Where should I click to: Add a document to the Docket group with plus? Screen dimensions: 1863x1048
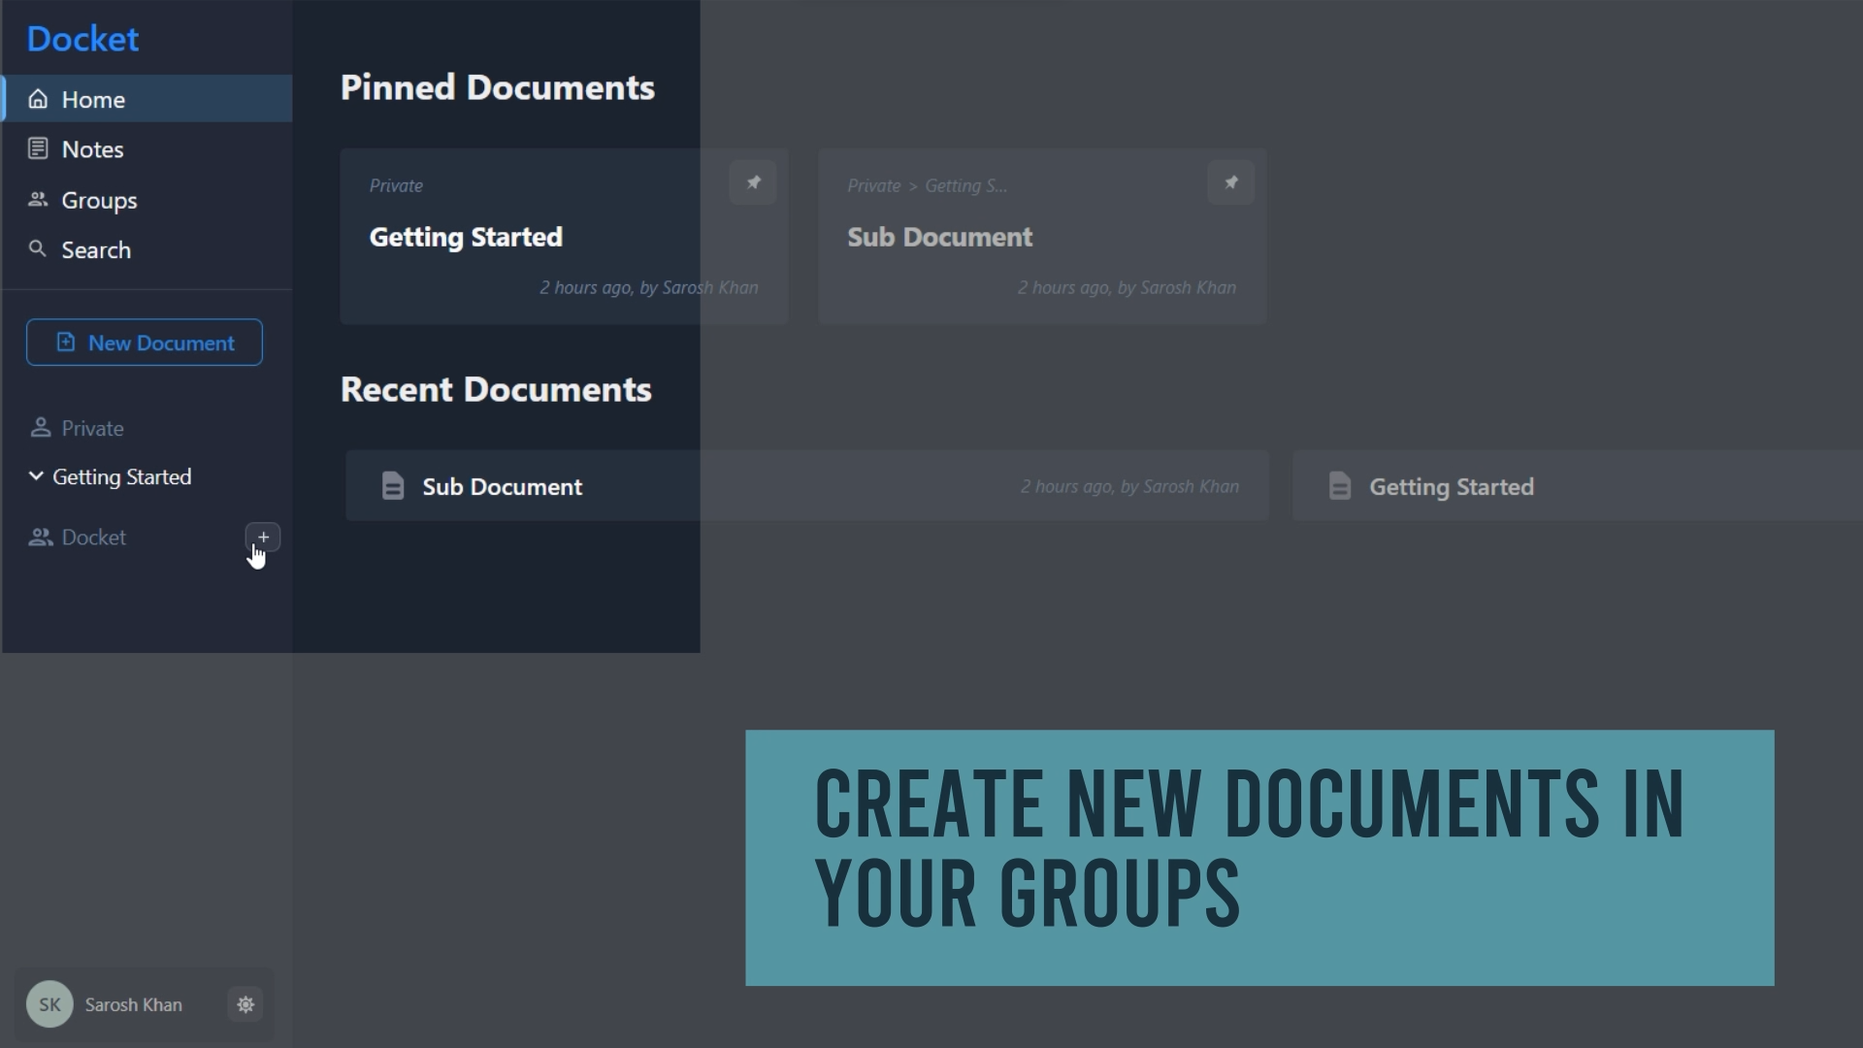[x=263, y=537]
